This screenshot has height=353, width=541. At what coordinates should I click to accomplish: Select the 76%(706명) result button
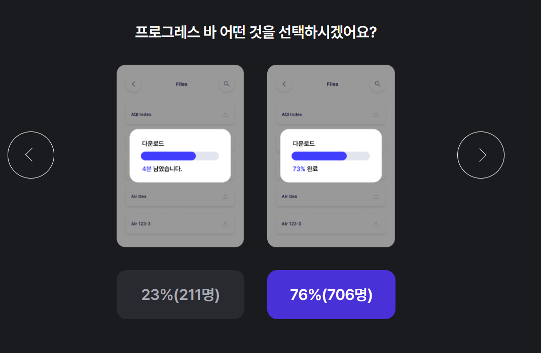(331, 294)
